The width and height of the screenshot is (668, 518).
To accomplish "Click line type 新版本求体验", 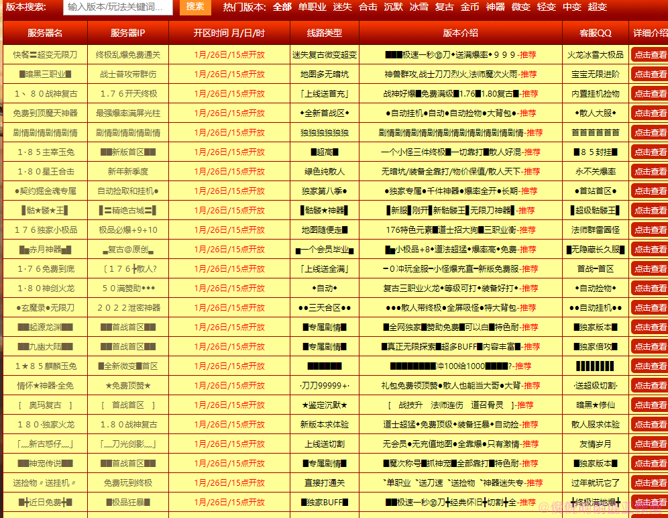I will click(324, 425).
